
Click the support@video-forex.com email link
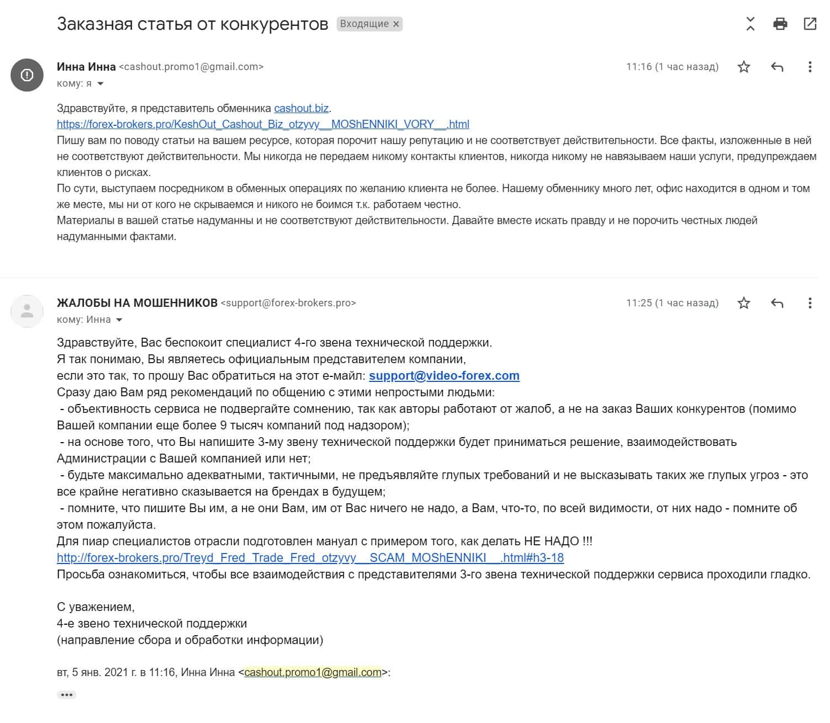(x=444, y=376)
